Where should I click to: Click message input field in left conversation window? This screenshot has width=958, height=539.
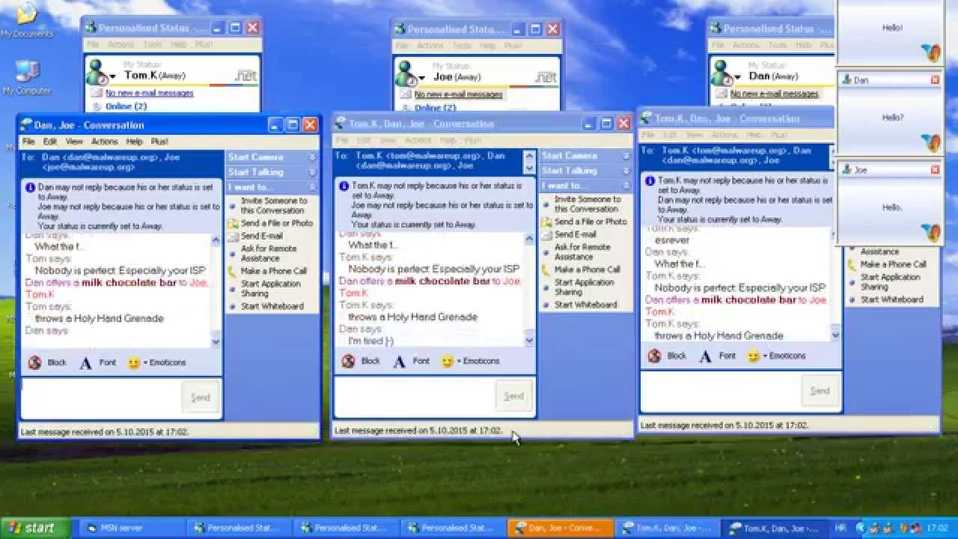tap(100, 398)
